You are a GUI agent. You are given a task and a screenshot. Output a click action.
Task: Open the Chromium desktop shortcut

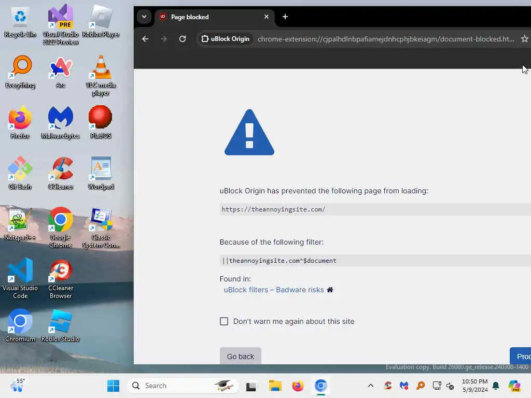coord(20,325)
